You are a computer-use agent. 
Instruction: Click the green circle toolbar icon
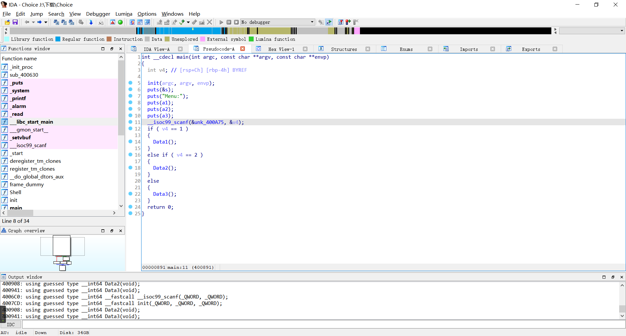[x=120, y=22]
